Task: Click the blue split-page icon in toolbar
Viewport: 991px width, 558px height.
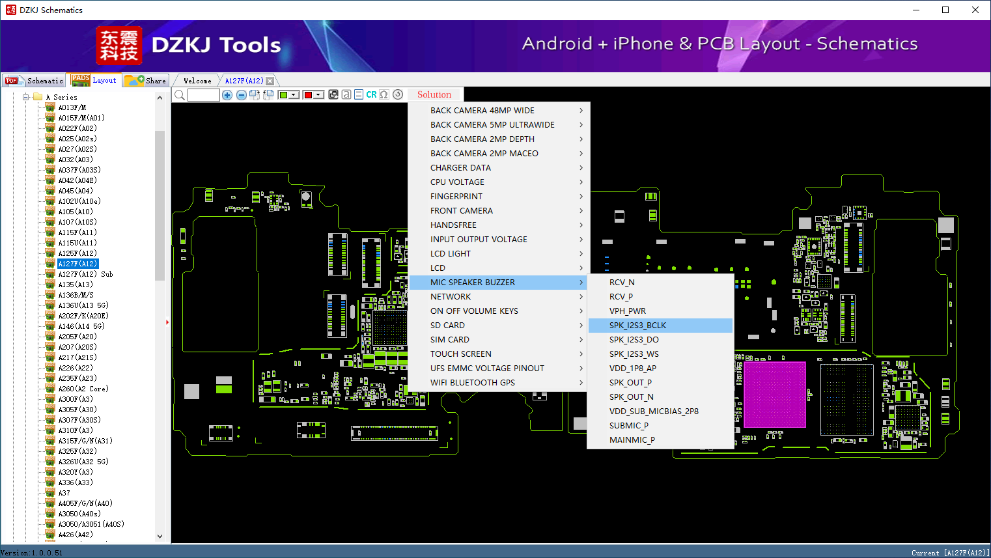Action: (x=359, y=95)
